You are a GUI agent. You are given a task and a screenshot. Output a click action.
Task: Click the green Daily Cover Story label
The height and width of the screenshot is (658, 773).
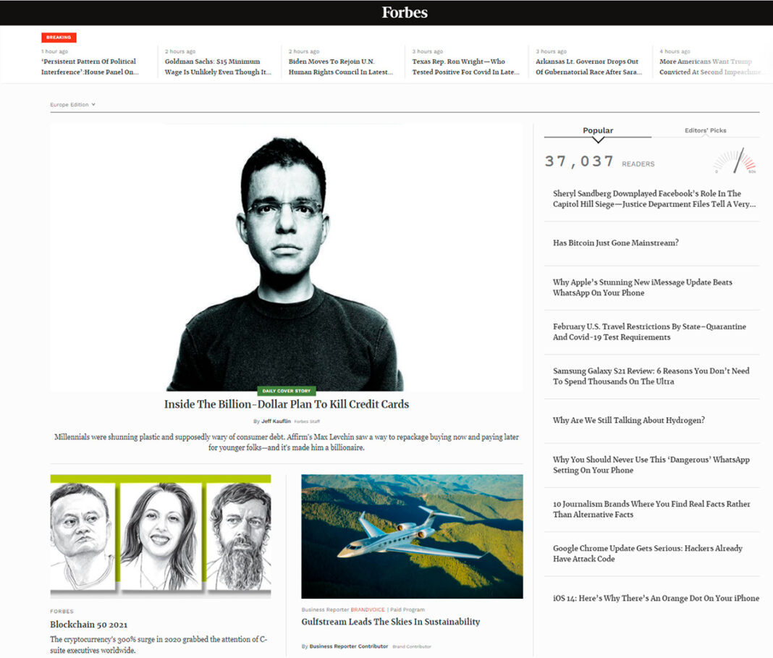tap(286, 391)
